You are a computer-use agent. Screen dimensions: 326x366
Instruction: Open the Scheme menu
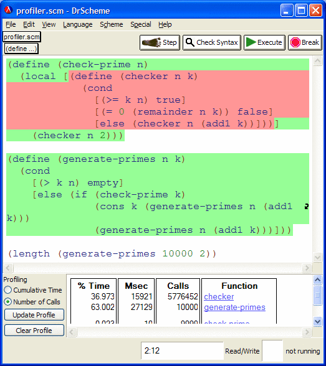tap(111, 24)
